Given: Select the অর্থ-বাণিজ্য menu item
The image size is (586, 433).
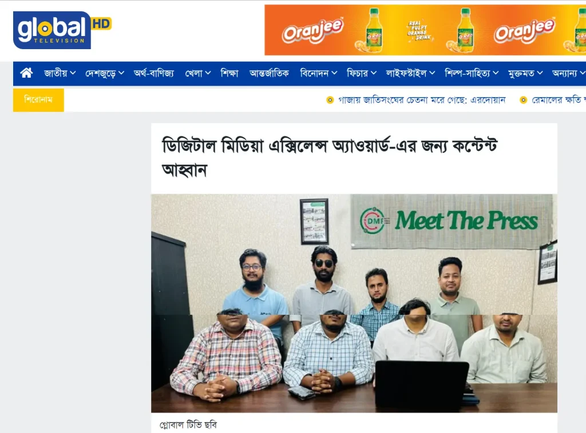Looking at the screenshot, I should click(x=153, y=73).
